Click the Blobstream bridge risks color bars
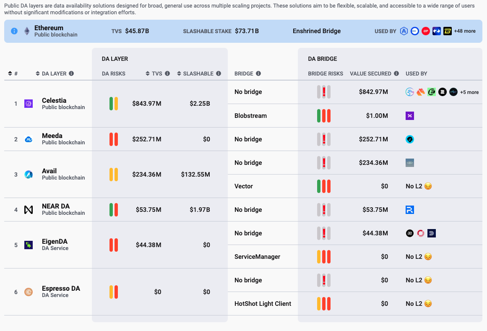Image resolution: width=487 pixels, height=331 pixels. (324, 116)
